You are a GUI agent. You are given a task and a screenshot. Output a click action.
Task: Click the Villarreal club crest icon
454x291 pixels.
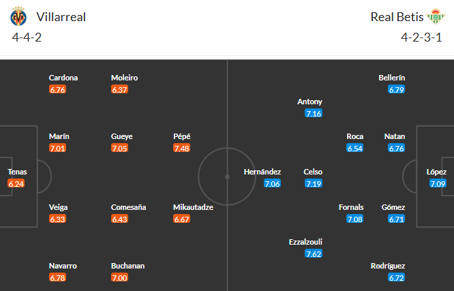(x=19, y=16)
